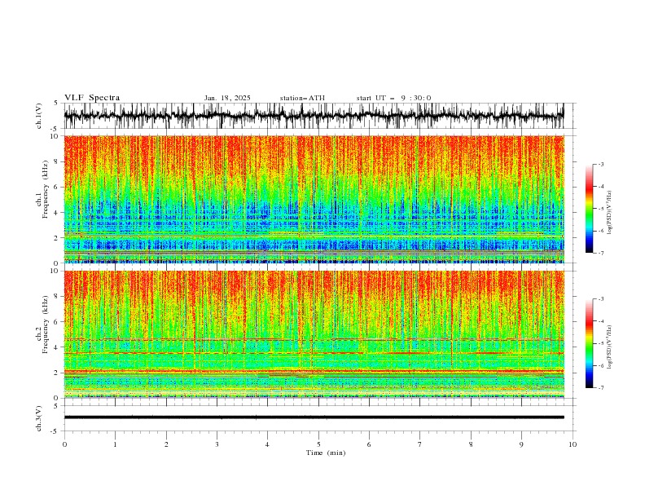
Task: Click the upper colorbar 'log(PSD)(V²/Hz)' label
Action: tap(611, 213)
